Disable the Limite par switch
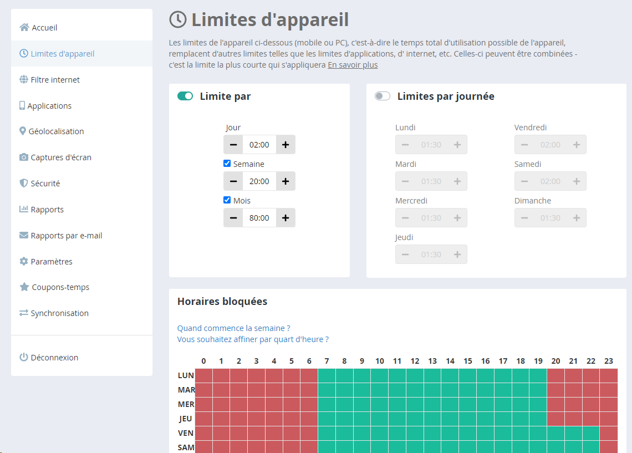The width and height of the screenshot is (632, 453). coord(185,95)
